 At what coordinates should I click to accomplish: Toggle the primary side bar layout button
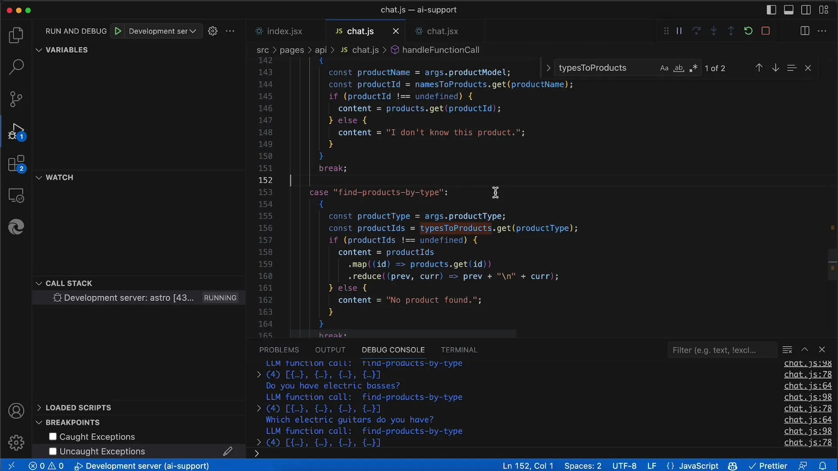click(x=771, y=10)
